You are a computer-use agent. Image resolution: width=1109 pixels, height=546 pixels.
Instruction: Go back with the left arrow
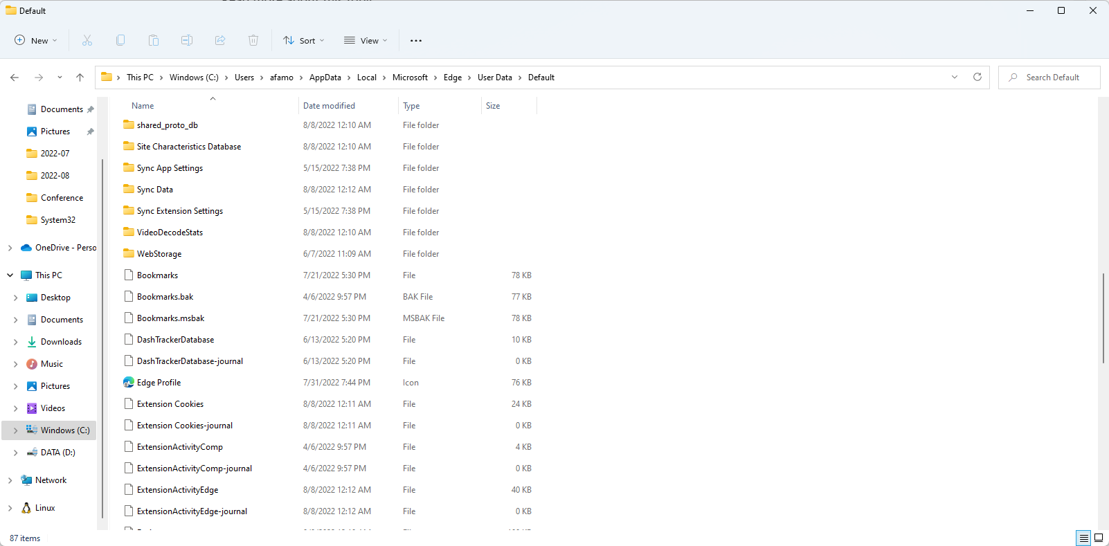click(x=15, y=78)
